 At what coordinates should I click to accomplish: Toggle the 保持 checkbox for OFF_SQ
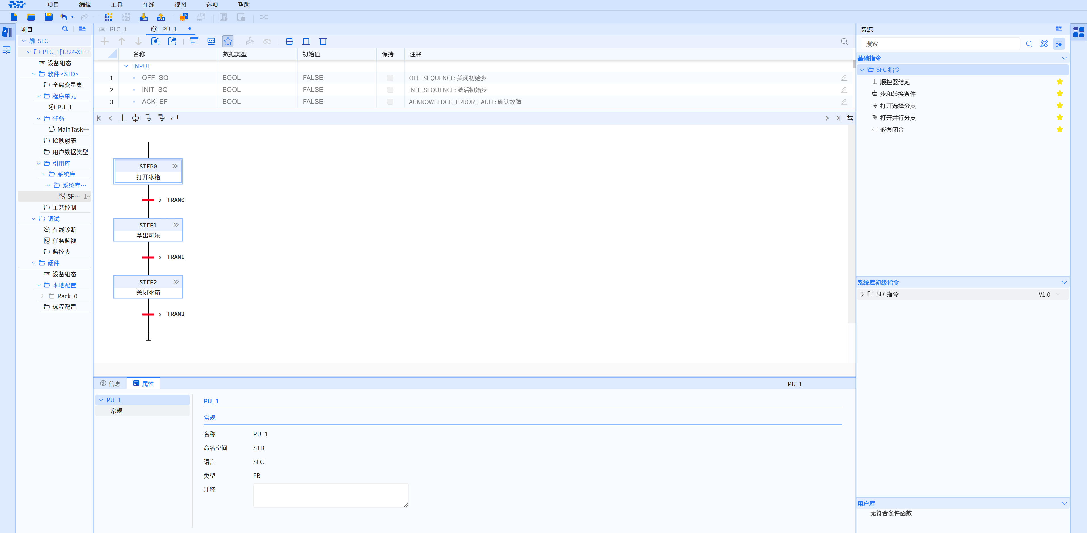click(390, 78)
